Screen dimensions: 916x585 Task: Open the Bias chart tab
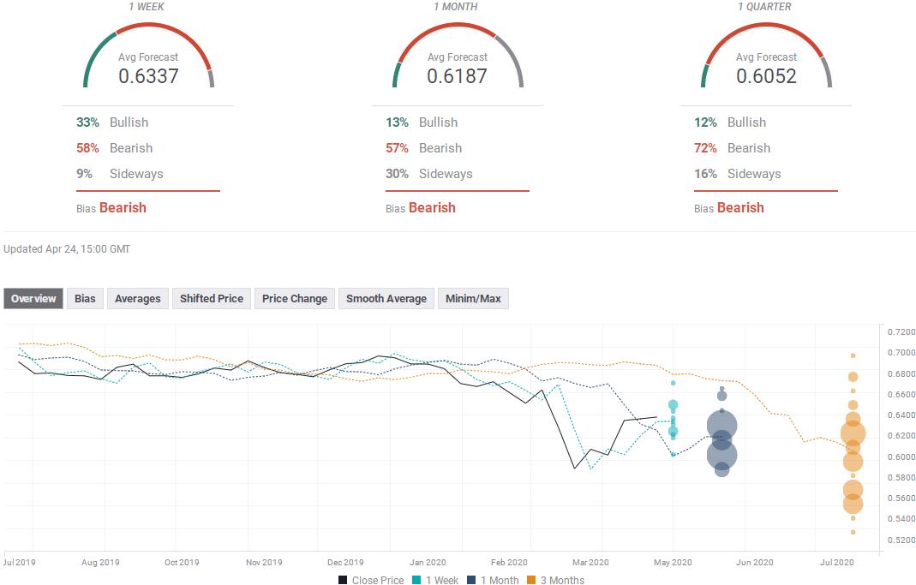coord(85,298)
